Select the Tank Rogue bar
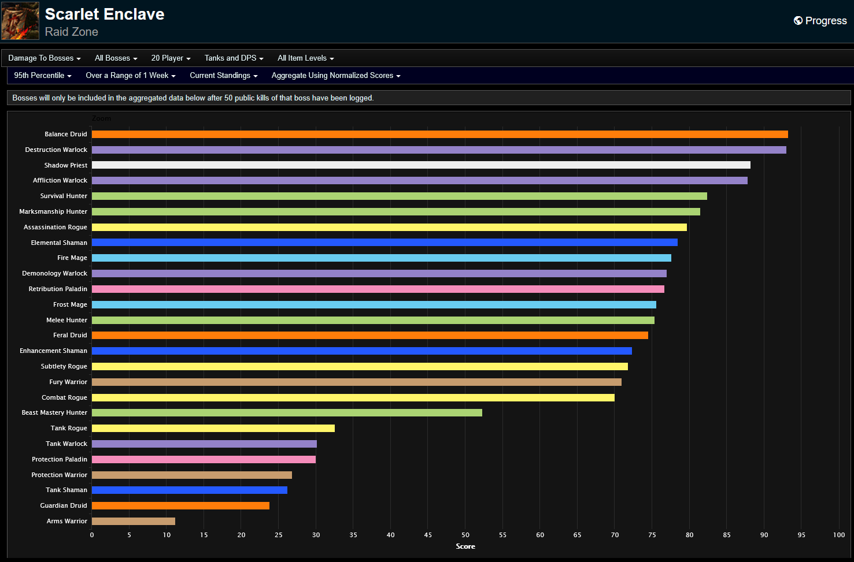 (x=213, y=428)
